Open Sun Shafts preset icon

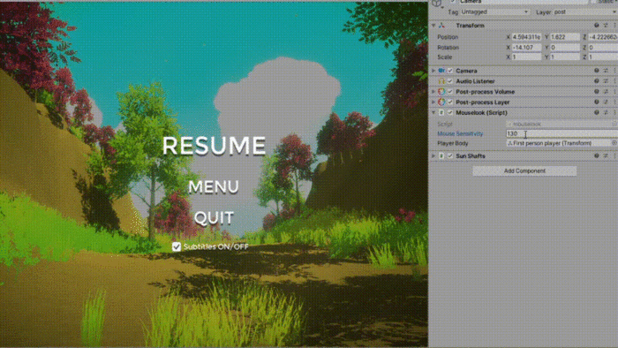[606, 156]
